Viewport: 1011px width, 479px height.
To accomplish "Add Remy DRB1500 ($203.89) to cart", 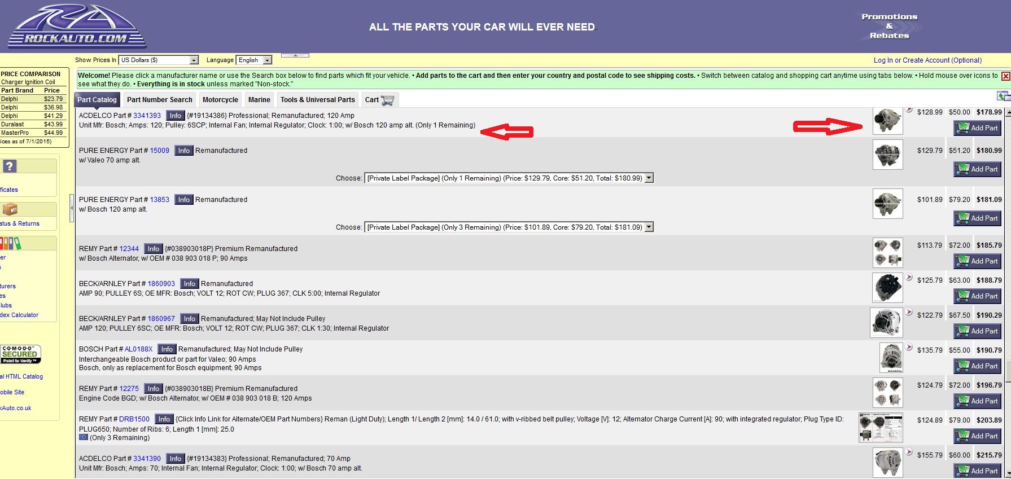I will [978, 436].
